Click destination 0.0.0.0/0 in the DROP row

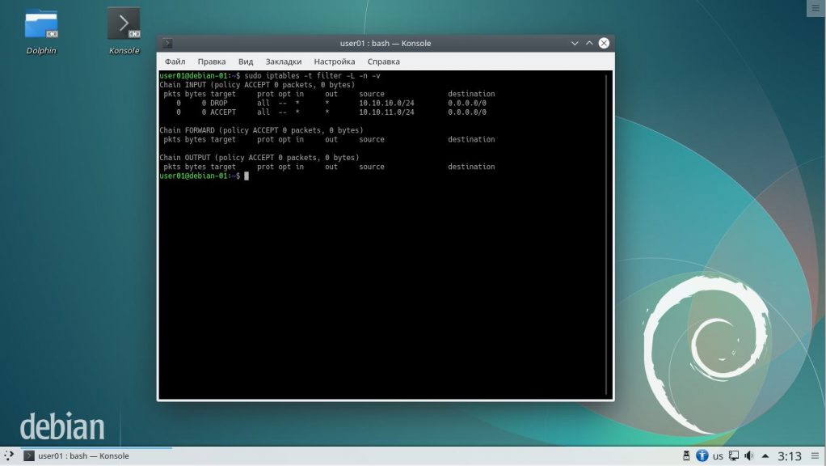(x=467, y=103)
